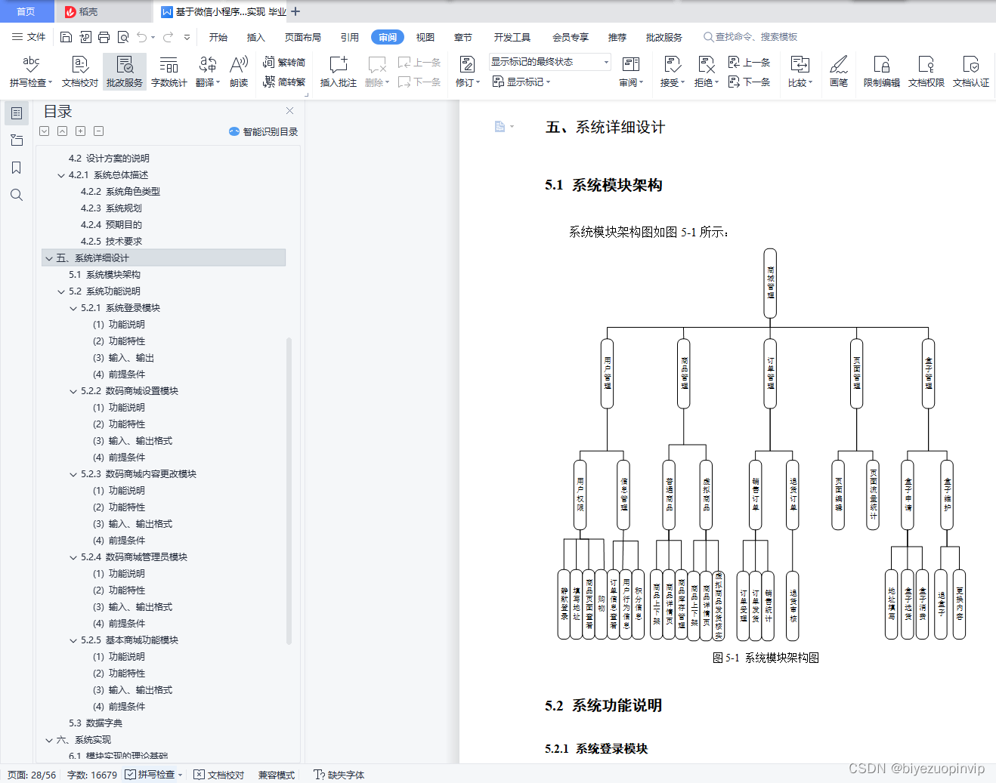The height and width of the screenshot is (783, 996).
Task: Collapse the 5.2.1 系统登录模块 node
Action: [x=73, y=308]
